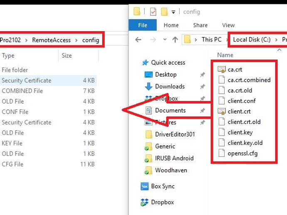Click the New folder quick access icon
The width and height of the screenshot is (287, 215).
pos(164,12)
